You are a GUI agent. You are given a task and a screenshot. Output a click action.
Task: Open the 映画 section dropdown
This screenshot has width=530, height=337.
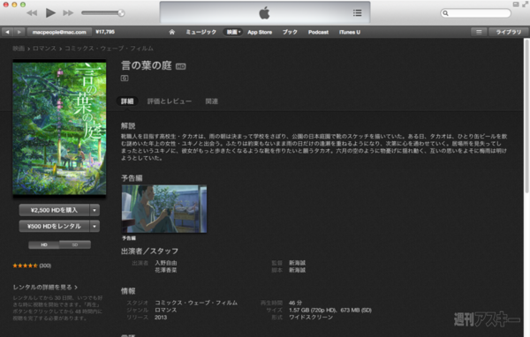(233, 32)
